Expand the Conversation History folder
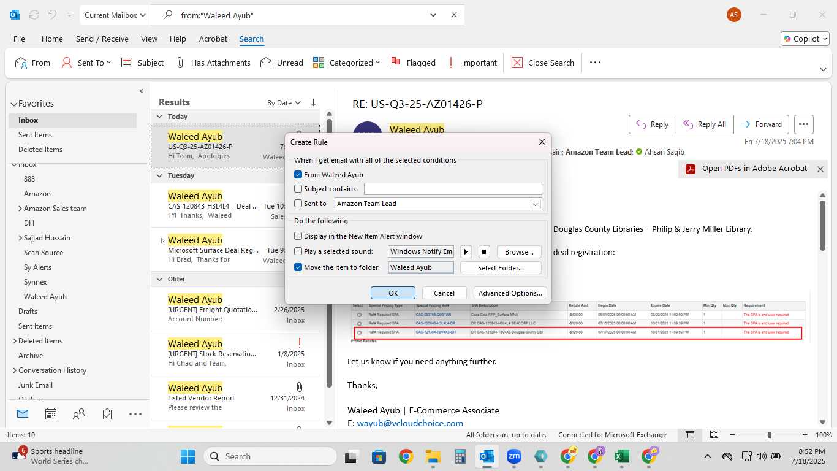Screen dimensions: 837x471 tap(15, 370)
